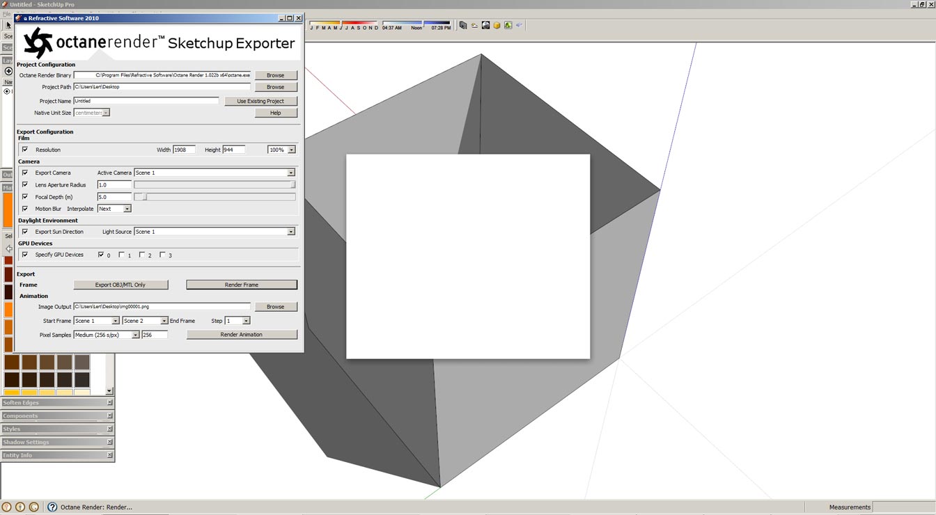The image size is (936, 515).
Task: Restore down the SketchUp Pro window
Action: pos(921,4)
